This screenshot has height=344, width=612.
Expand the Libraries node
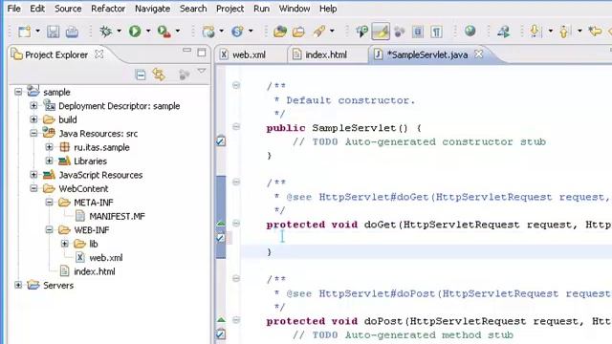[x=49, y=161]
